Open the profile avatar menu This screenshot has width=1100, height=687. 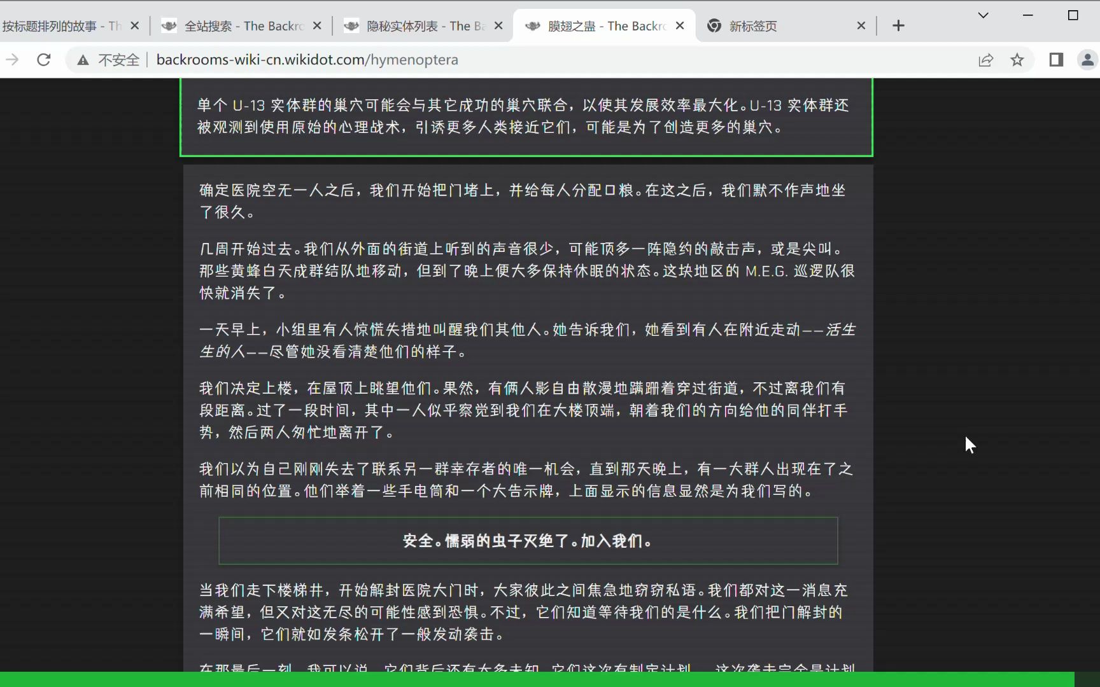tap(1087, 60)
